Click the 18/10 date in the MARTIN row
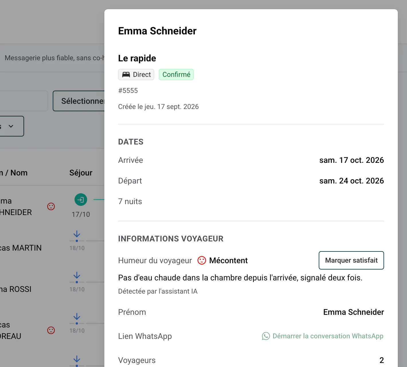 (x=77, y=248)
